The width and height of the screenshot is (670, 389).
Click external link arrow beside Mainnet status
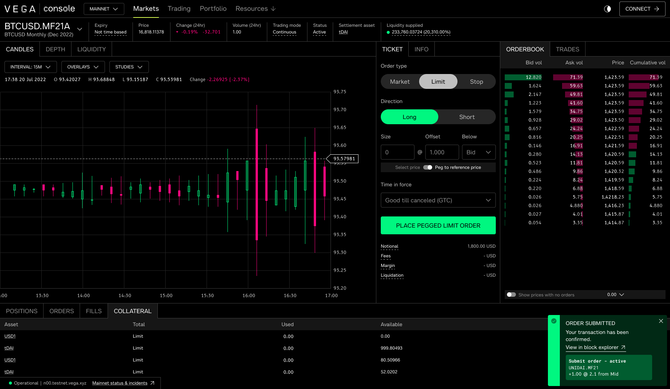[x=152, y=383]
